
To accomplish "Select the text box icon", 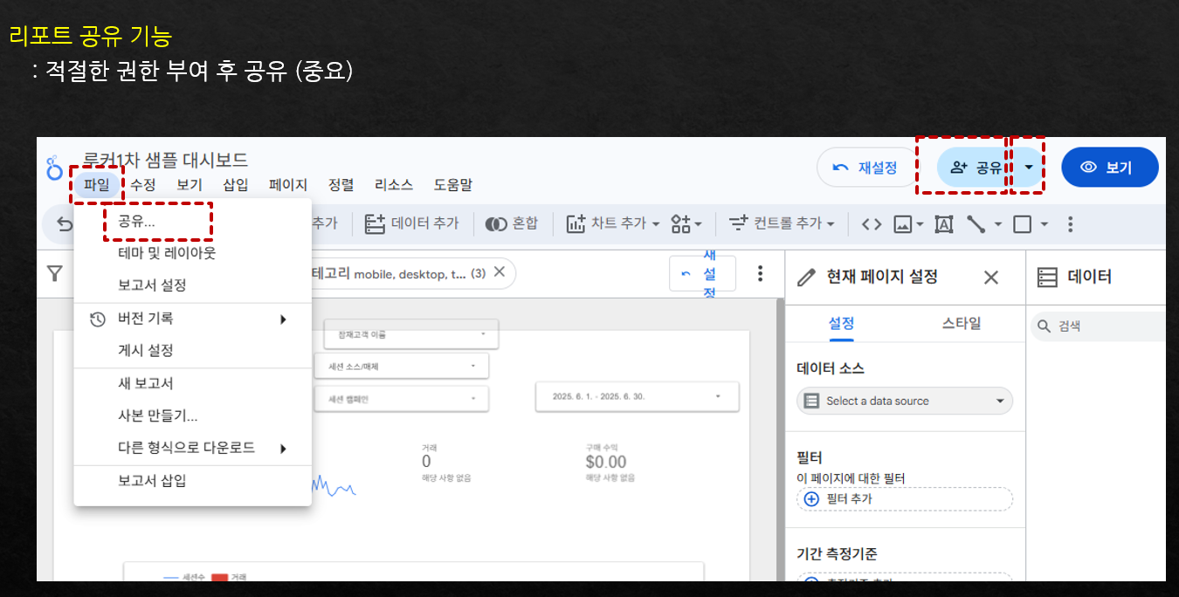I will tap(943, 223).
